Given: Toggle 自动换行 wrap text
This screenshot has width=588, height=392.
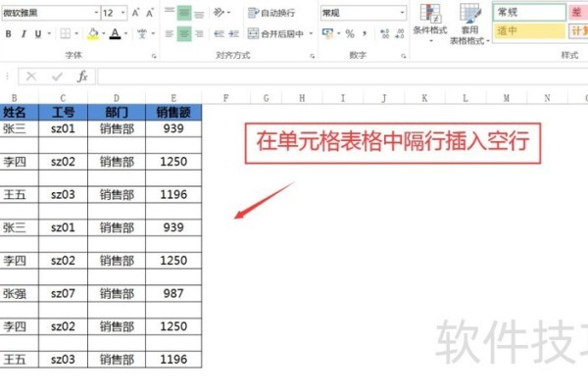Looking at the screenshot, I should (271, 13).
